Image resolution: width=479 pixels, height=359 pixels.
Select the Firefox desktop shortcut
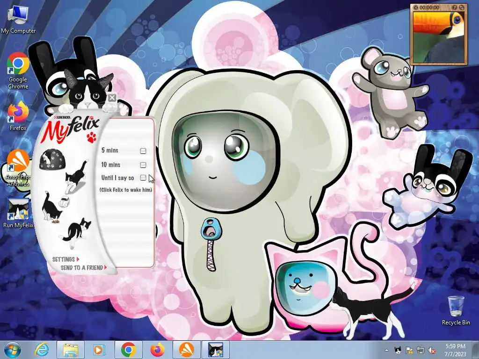click(x=18, y=116)
